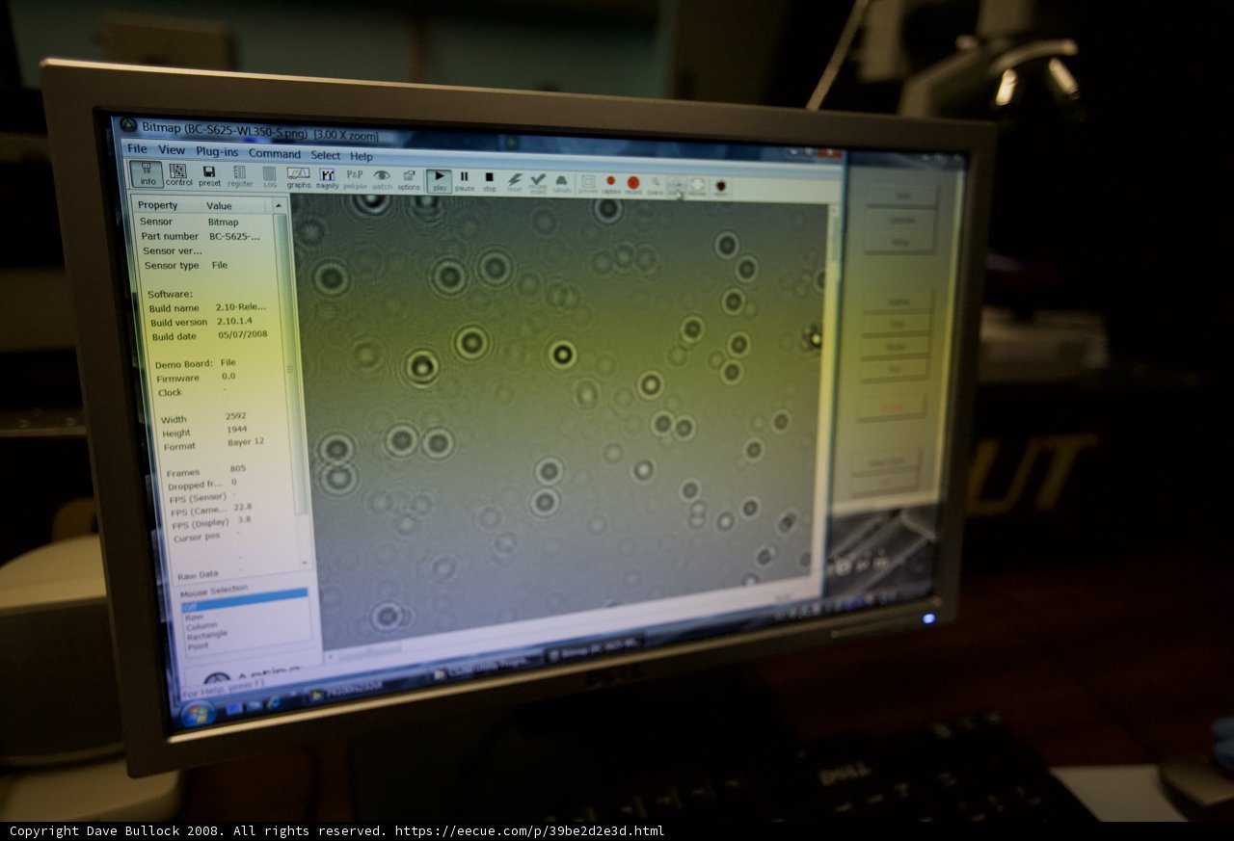
Task: Click the 'Raw Data' label
Action: tap(198, 575)
